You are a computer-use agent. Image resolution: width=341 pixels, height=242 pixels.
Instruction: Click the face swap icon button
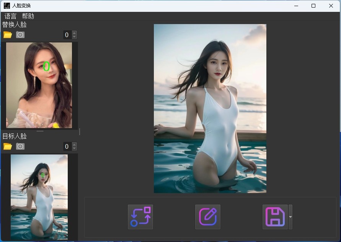140,217
